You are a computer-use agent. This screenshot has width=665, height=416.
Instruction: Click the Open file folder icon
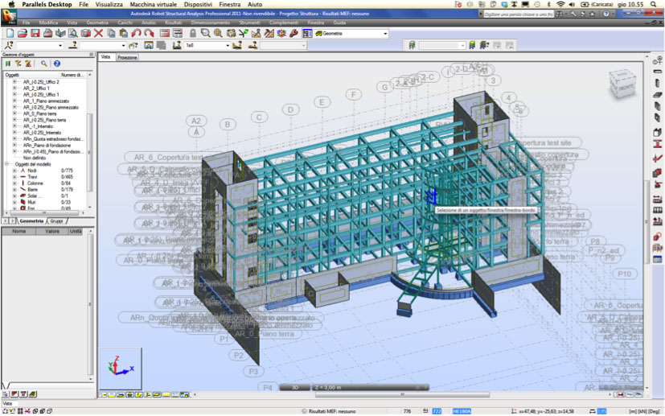[x=23, y=33]
